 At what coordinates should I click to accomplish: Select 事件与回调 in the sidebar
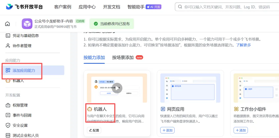pyautogui.click(x=22, y=115)
